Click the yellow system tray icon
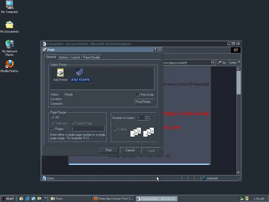 click(x=247, y=199)
